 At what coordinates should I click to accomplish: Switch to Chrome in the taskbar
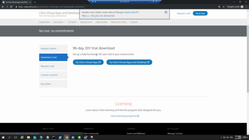coord(67,137)
